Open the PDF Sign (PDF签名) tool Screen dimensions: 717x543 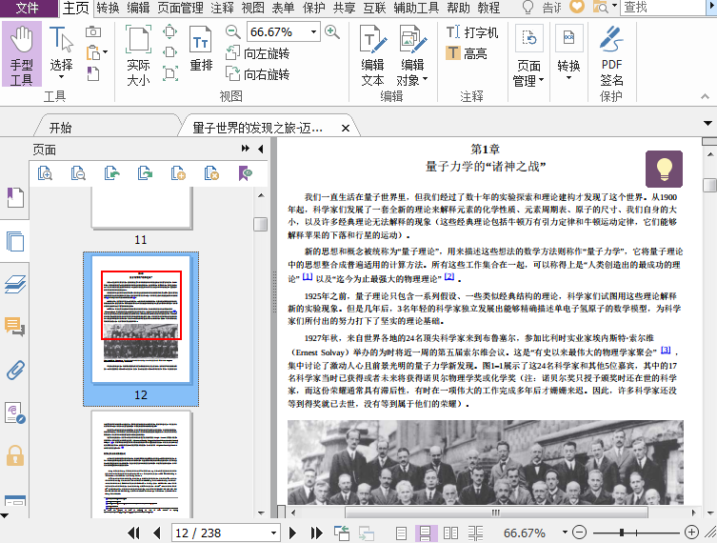(x=611, y=56)
